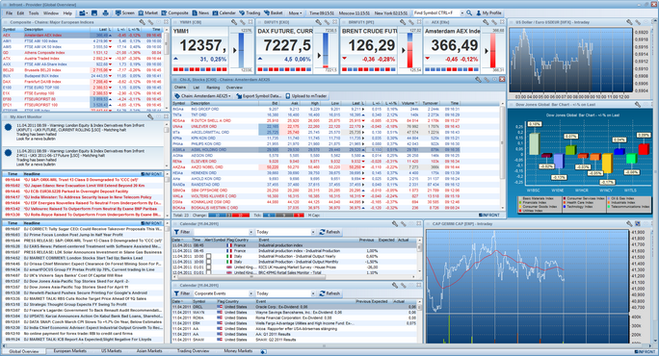Image resolution: width=659 pixels, height=356 pixels.
Task: Open settings wrench on AEX tile header
Action: (487, 22)
